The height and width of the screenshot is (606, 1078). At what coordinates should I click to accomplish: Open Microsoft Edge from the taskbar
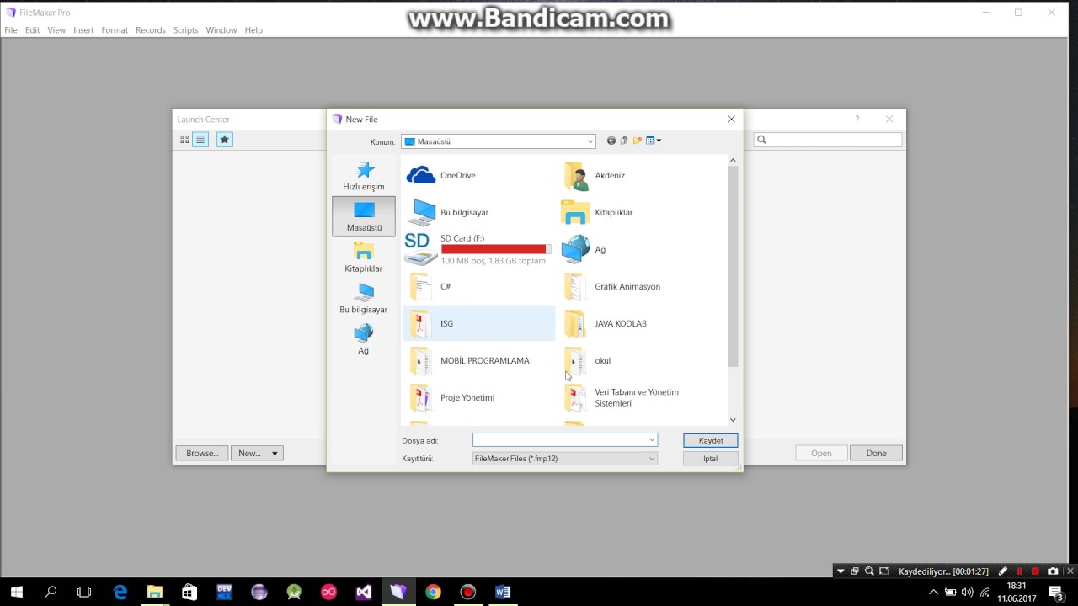point(120,592)
